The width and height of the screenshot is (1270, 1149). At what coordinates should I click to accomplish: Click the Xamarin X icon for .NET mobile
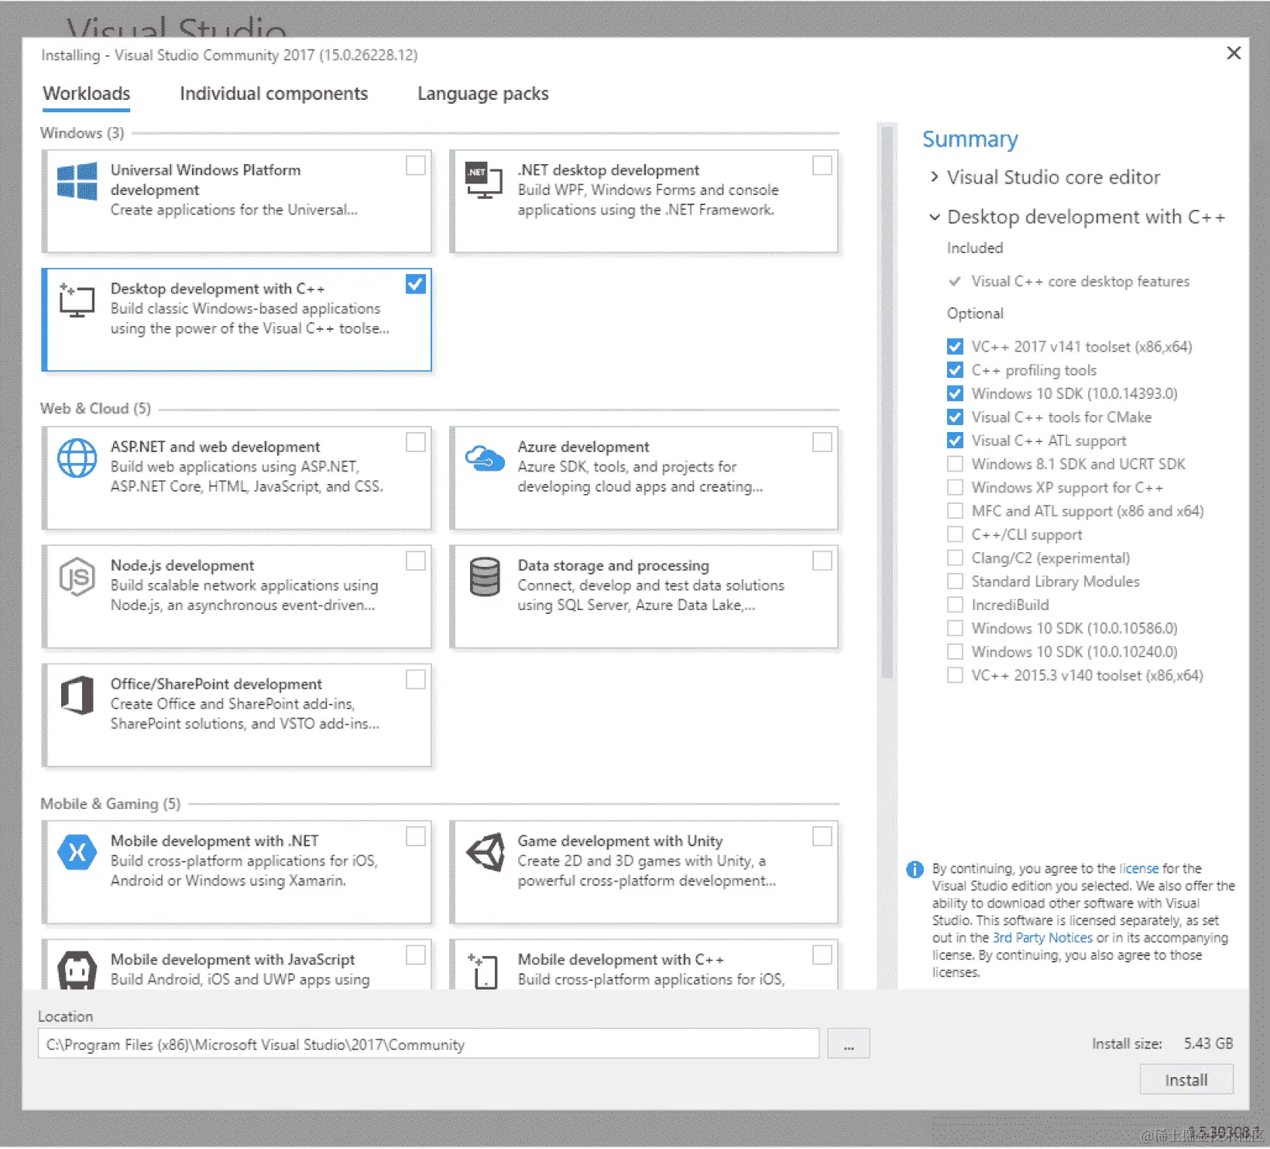click(x=77, y=852)
